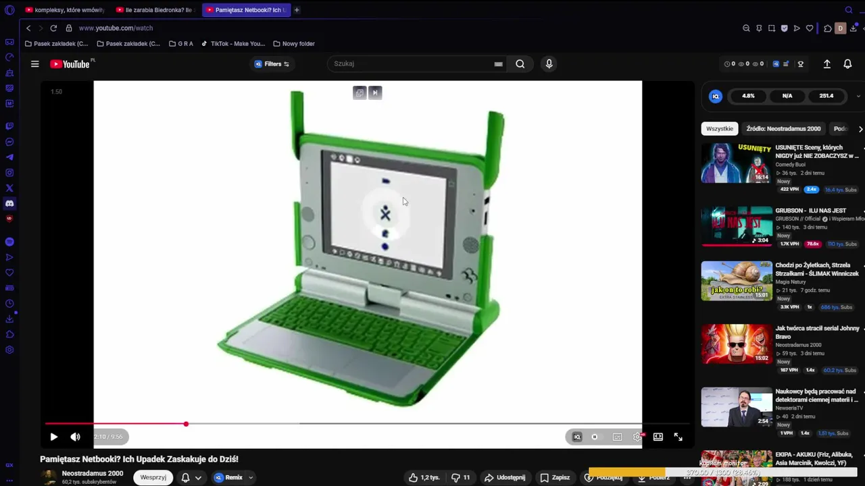The width and height of the screenshot is (865, 486).
Task: Open the heart bookmarks icon in toolbar
Action: click(x=810, y=28)
